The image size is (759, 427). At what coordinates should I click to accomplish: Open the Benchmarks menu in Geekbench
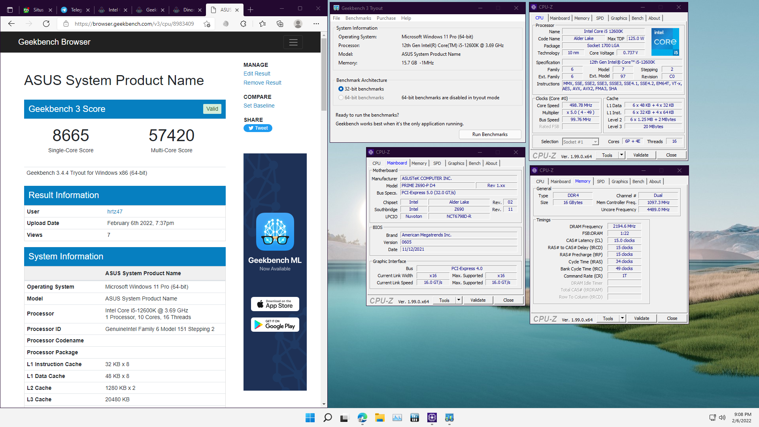click(358, 18)
